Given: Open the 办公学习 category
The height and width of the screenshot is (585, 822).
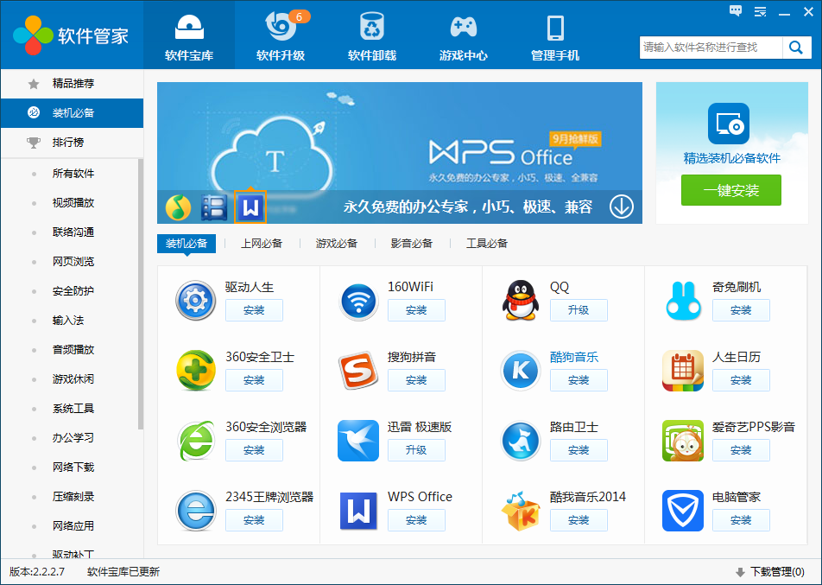Looking at the screenshot, I should pos(73,437).
